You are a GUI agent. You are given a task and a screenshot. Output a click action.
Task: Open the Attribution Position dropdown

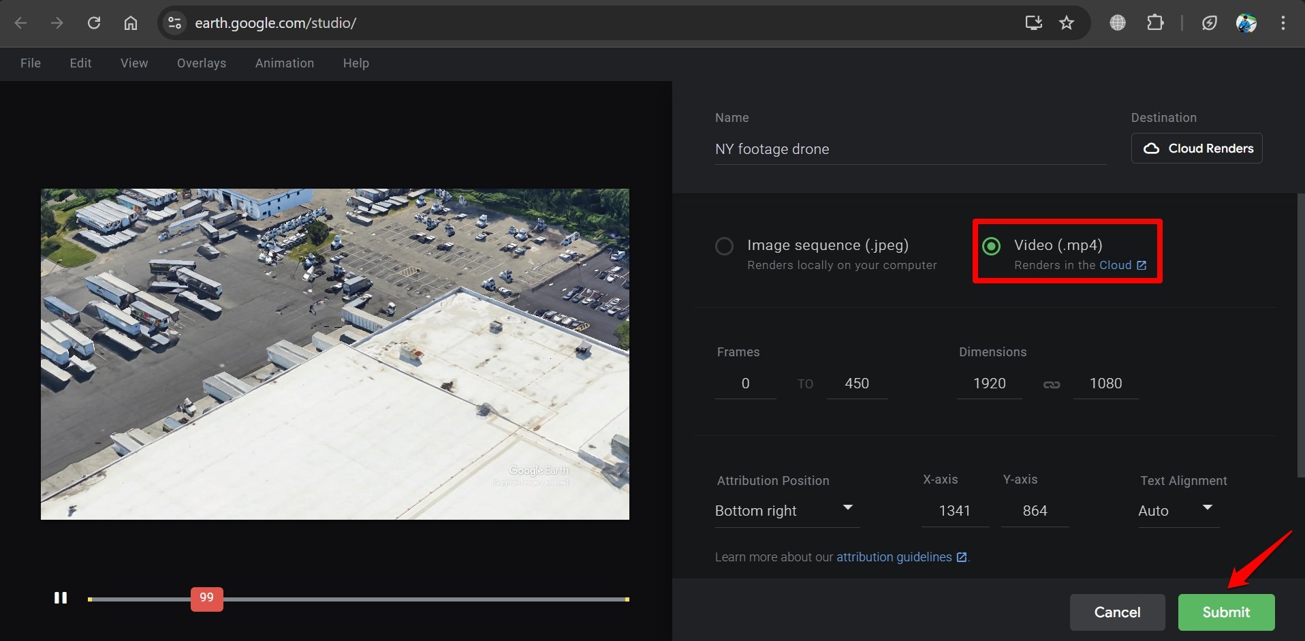point(787,511)
